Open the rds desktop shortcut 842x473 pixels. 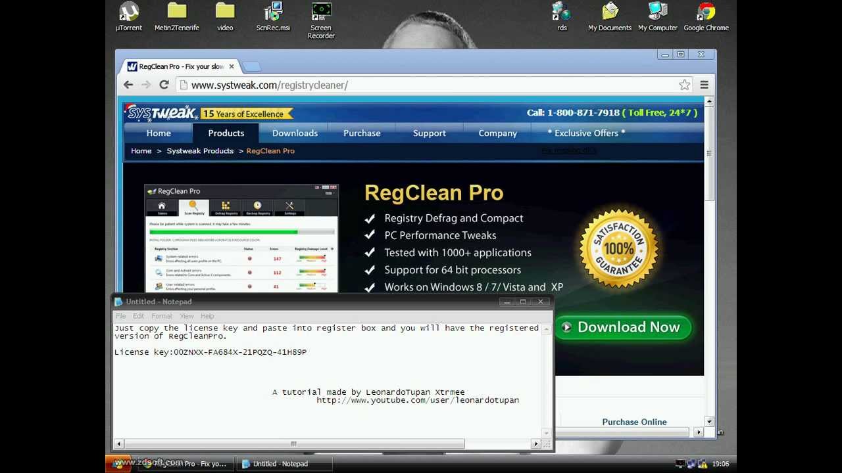coord(562,16)
